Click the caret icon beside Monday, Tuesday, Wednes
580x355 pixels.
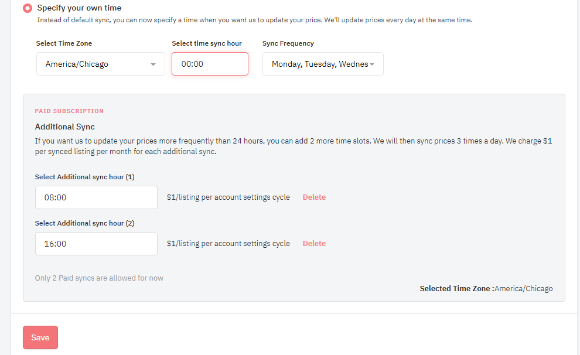(x=372, y=64)
